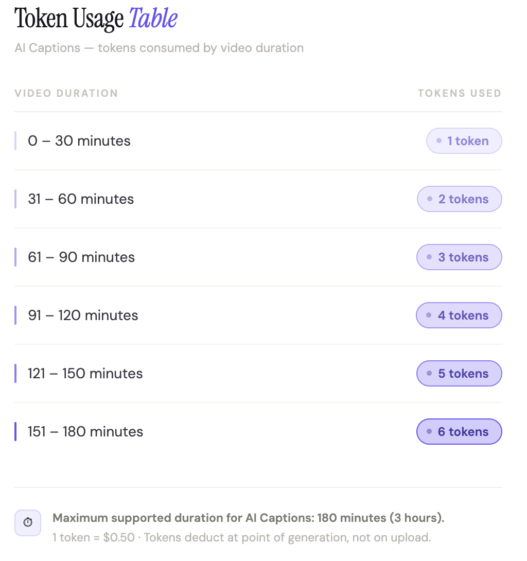The width and height of the screenshot is (527, 561).
Task: Click the '4 tokens' pill
Action: (459, 315)
